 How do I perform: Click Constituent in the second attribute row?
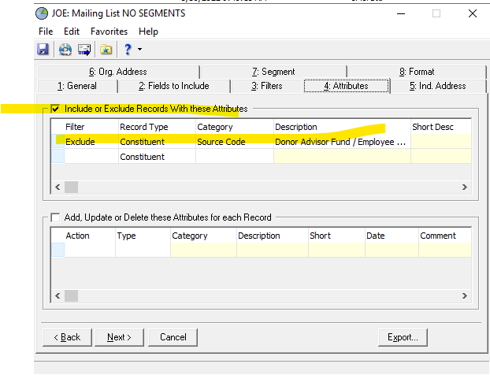tap(158, 157)
